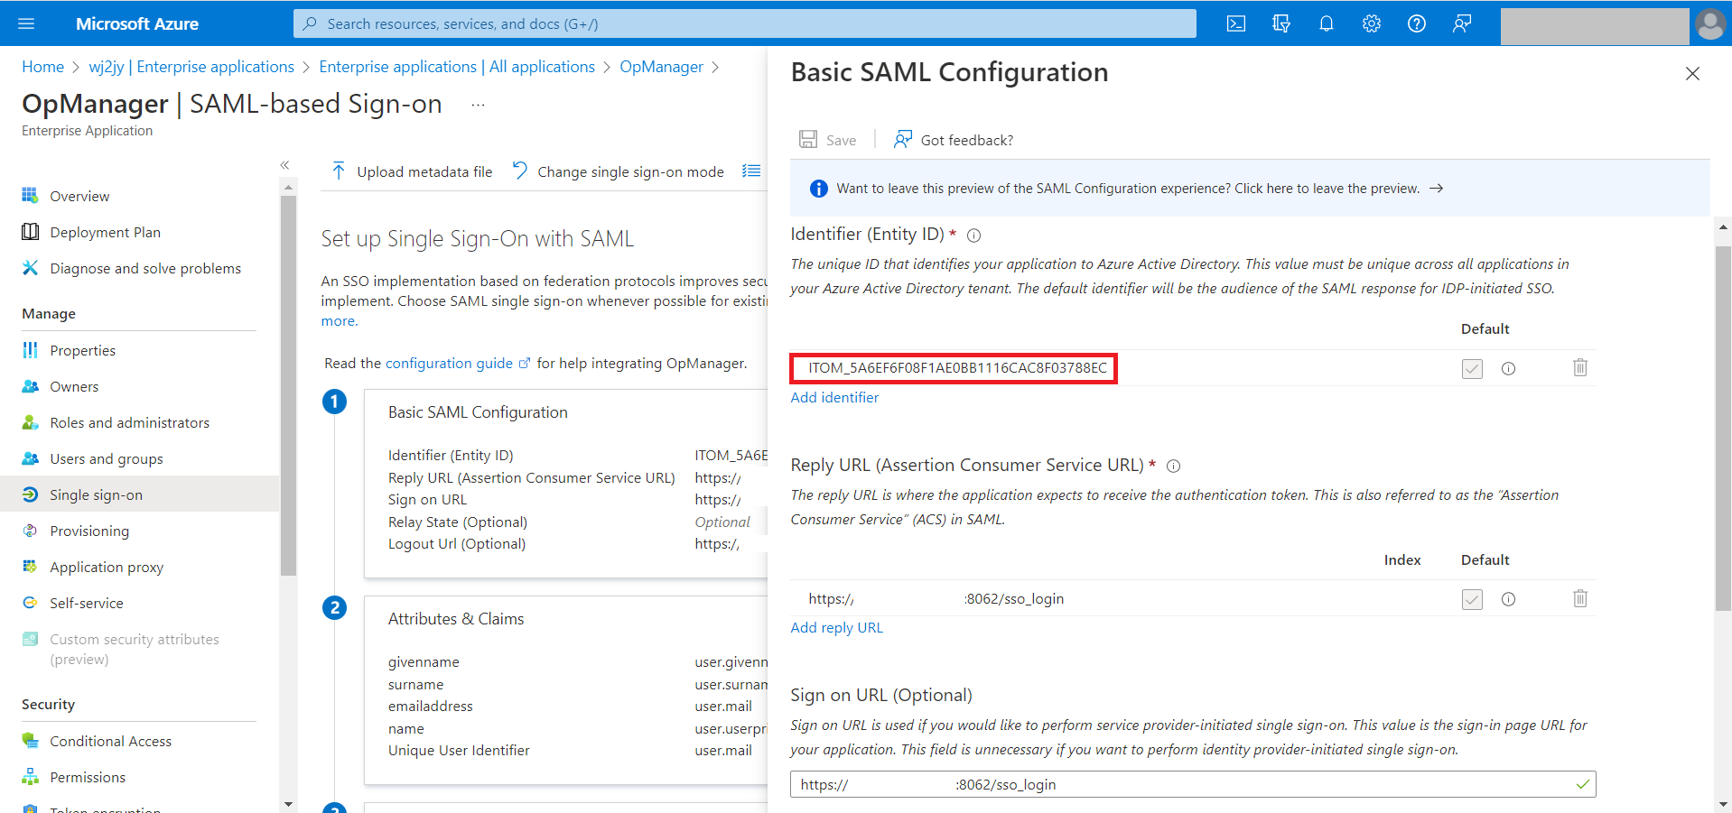Image resolution: width=1732 pixels, height=813 pixels.
Task: Click the panel scrollbar down arrow
Action: 1723,804
